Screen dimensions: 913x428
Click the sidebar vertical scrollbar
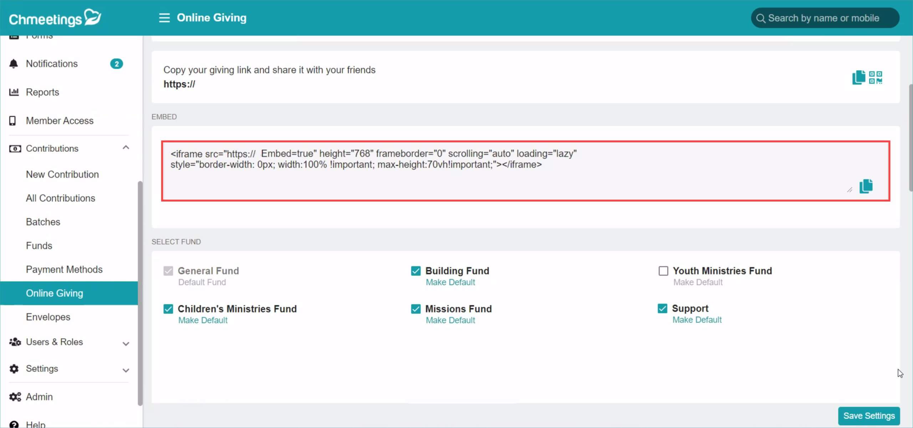click(x=140, y=293)
